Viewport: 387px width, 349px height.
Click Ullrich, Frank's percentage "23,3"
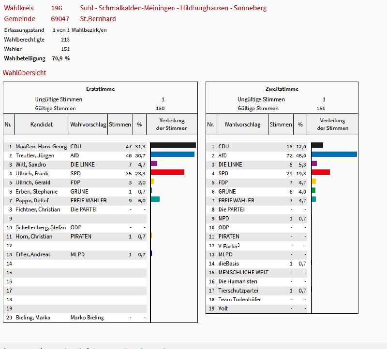(x=140, y=174)
